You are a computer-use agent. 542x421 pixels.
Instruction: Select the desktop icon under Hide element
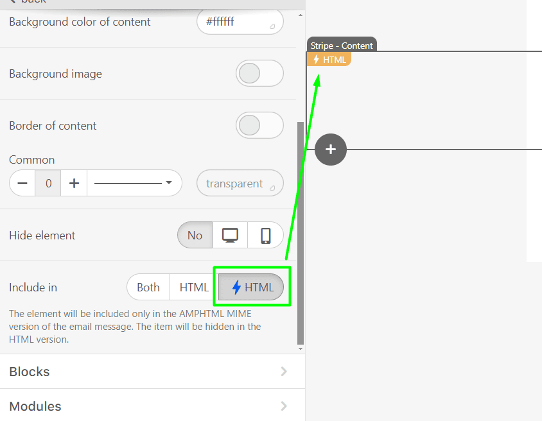pyautogui.click(x=229, y=235)
